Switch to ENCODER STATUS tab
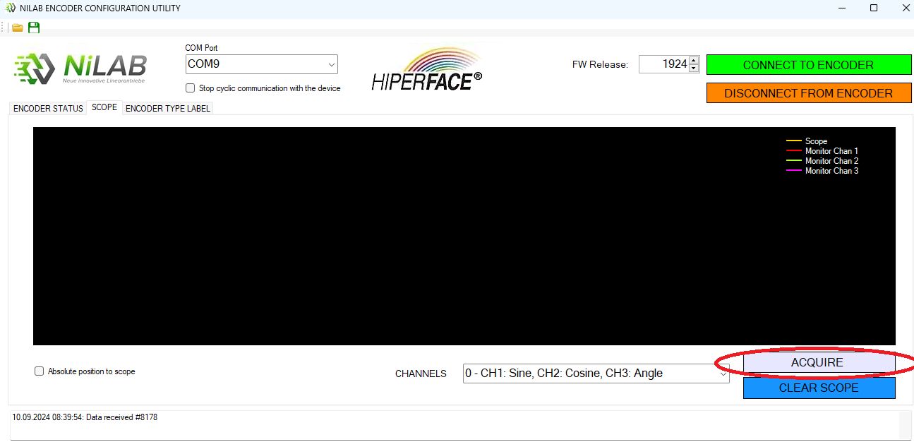This screenshot has height=442, width=914. click(x=48, y=108)
